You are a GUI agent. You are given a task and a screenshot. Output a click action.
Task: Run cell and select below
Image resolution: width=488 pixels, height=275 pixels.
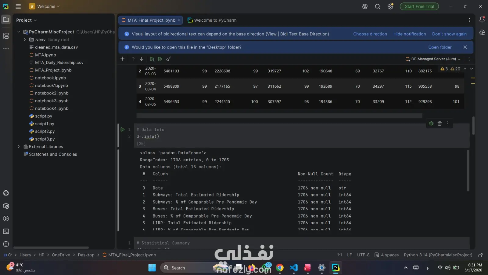(152, 59)
